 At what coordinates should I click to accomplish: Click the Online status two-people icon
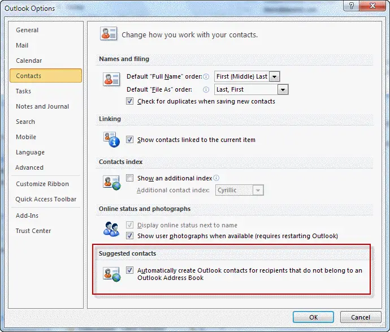(x=111, y=229)
